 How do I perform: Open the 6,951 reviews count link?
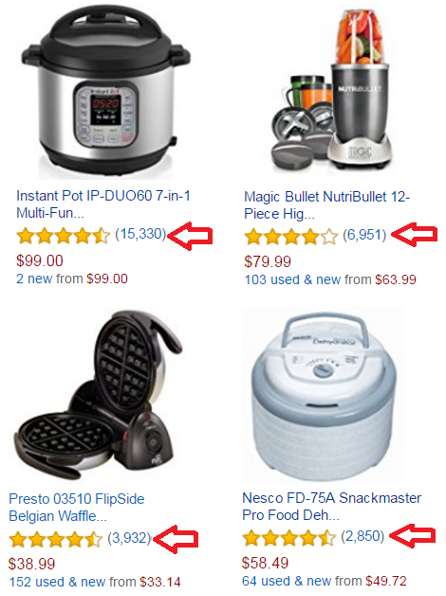tap(364, 235)
